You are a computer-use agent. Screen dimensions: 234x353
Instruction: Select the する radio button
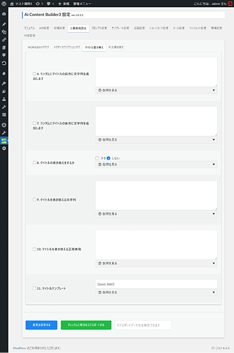[97, 158]
